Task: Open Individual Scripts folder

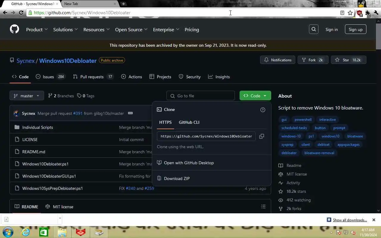Action: (38, 127)
